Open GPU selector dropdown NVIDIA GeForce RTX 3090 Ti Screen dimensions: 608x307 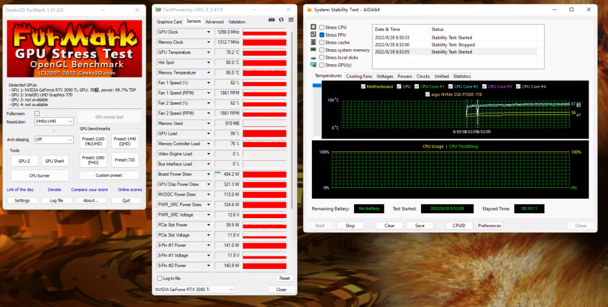pos(195,289)
